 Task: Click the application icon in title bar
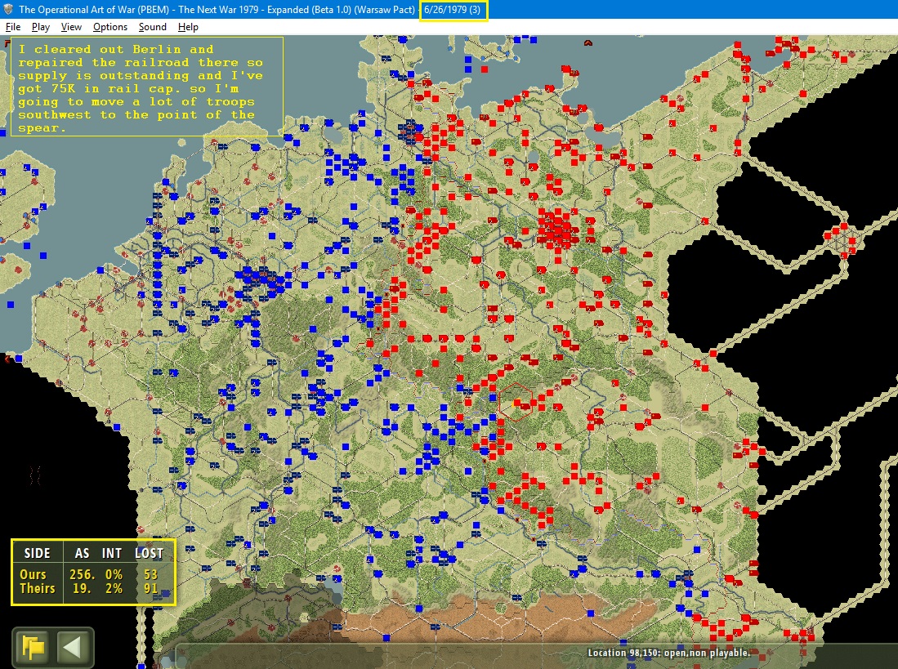pos(9,10)
